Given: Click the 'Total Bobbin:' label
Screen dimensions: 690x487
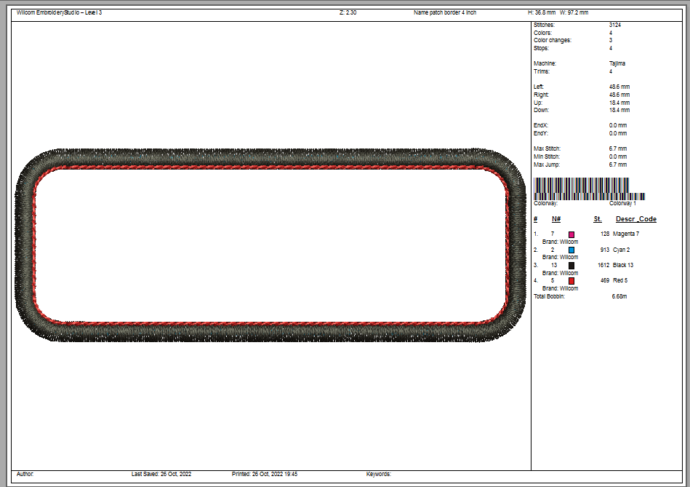Looking at the screenshot, I should pos(549,296).
